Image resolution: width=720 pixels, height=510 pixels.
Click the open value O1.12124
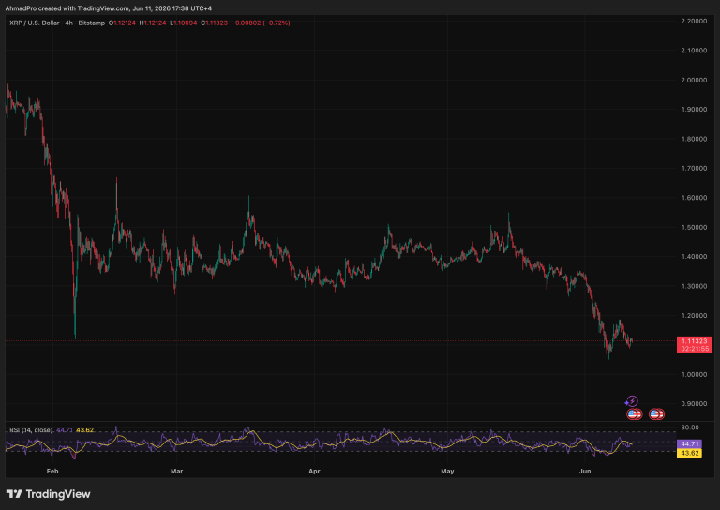122,22
